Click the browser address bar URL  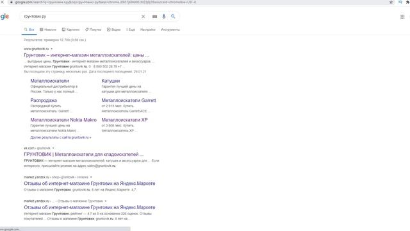(105, 2)
